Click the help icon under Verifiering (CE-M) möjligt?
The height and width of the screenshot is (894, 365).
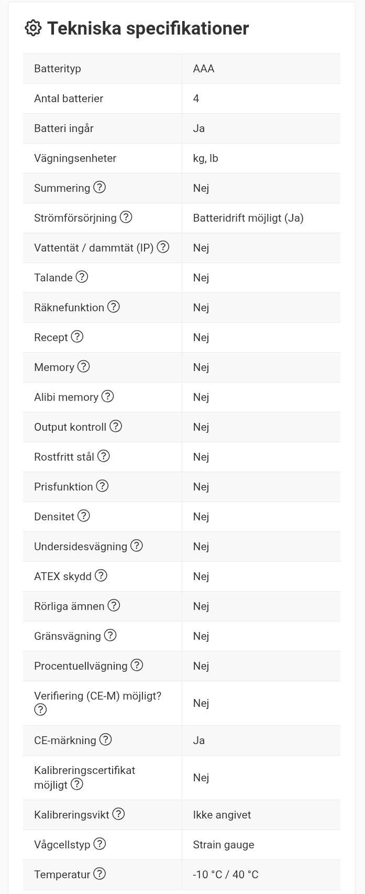click(40, 710)
